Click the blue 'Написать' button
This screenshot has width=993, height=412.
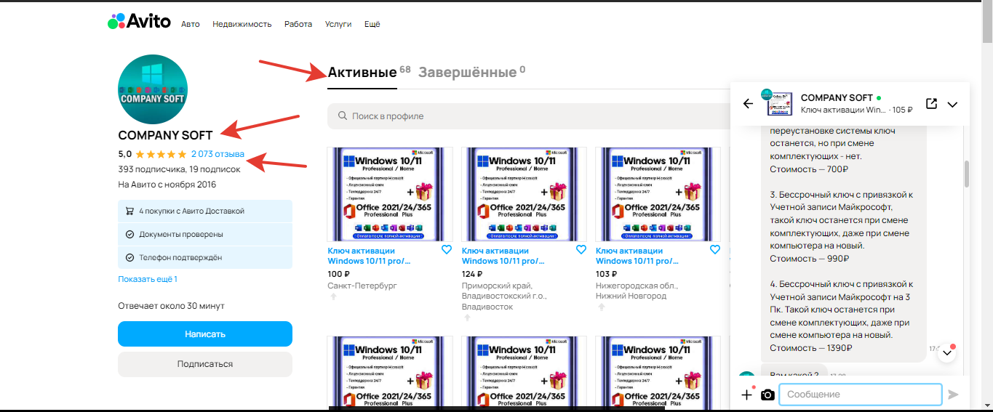205,334
